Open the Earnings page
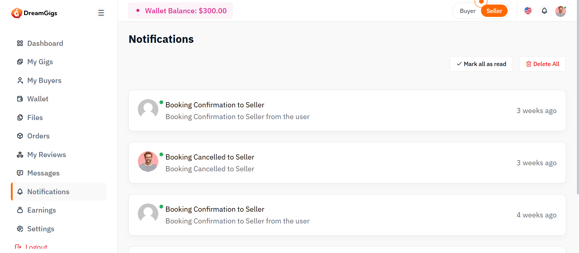The image size is (579, 253). (42, 210)
